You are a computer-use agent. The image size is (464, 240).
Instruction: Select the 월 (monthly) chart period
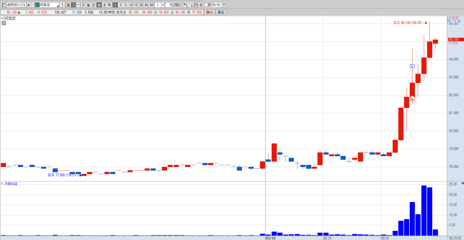pos(88,5)
